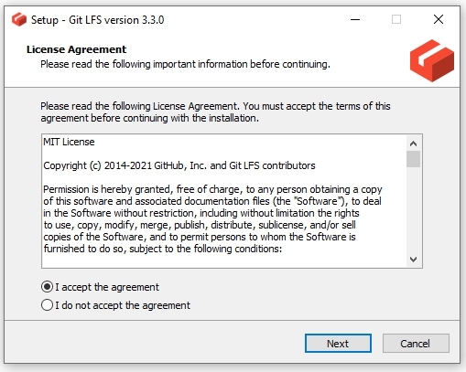The image size is (466, 372).
Task: Click the 'I do not accept the agreement' label
Action: tap(123, 305)
